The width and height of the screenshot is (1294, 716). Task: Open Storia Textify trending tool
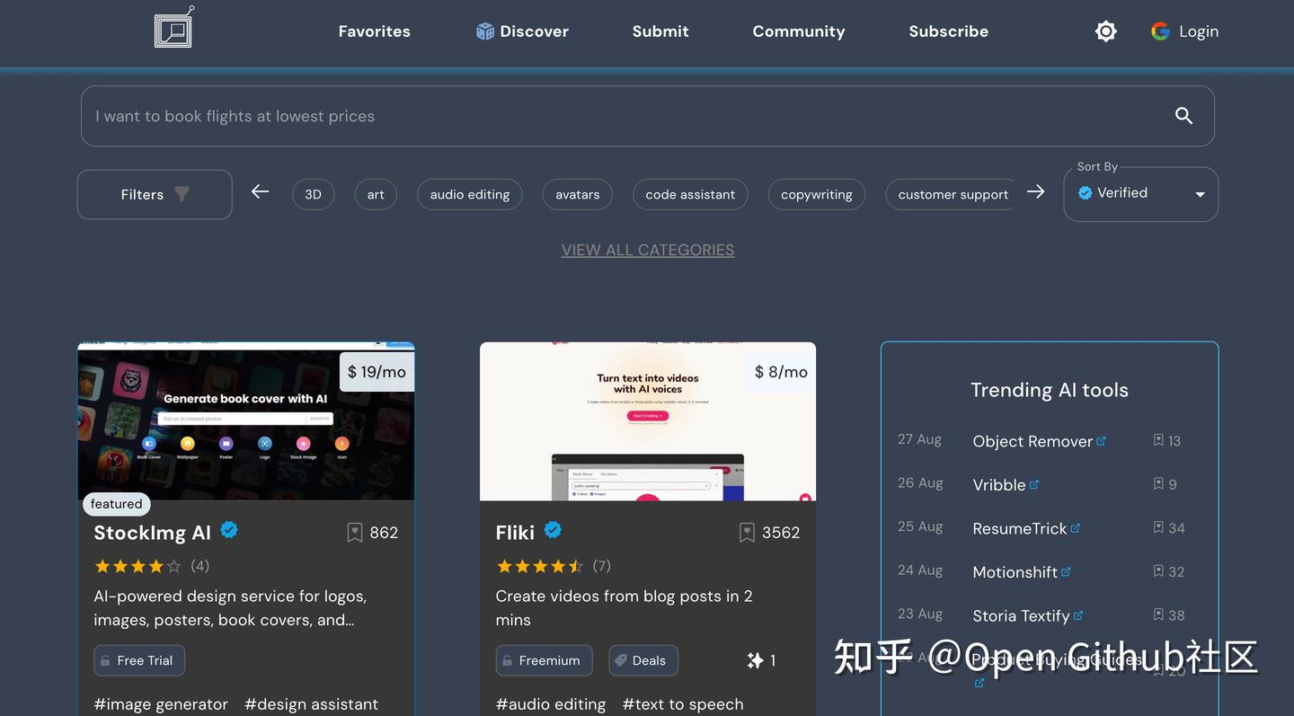(x=1021, y=616)
